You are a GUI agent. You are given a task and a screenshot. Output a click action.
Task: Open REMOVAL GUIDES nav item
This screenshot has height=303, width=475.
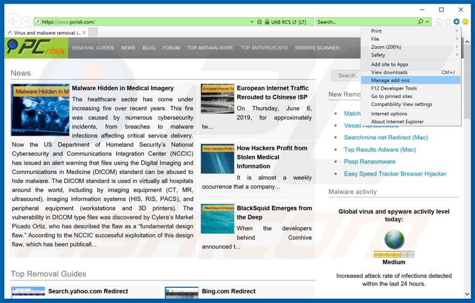click(x=93, y=48)
